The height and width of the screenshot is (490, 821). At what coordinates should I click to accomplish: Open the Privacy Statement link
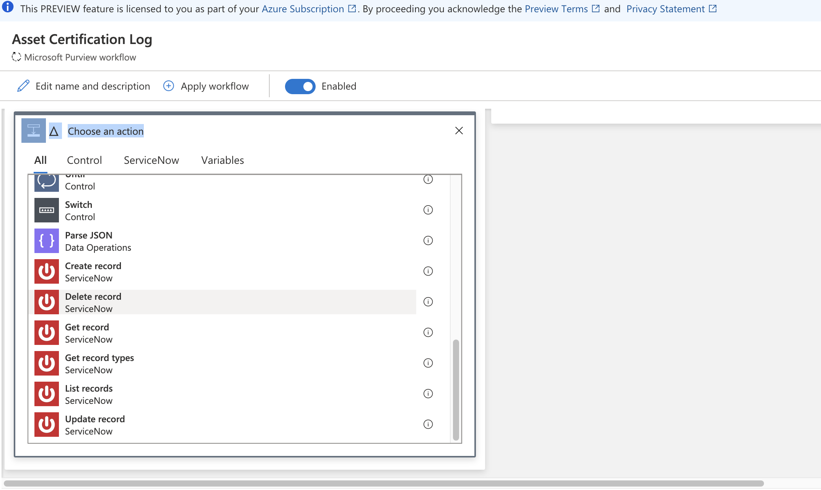coord(666,8)
